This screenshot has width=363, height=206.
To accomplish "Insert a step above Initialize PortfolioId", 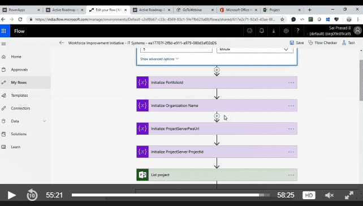I will (x=217, y=70).
